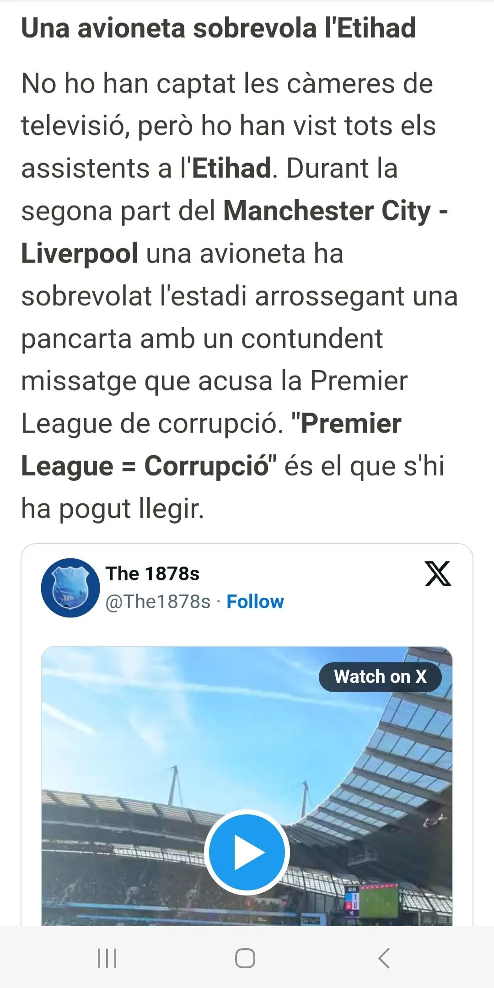Follow the @The1878s account
This screenshot has height=988, width=494.
(255, 601)
